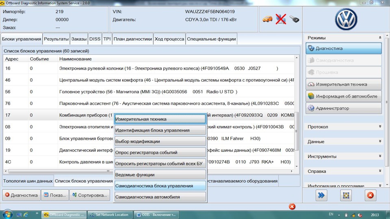The image size is (390, 219).
Task: Expand the Справка section
Action: click(x=380, y=171)
